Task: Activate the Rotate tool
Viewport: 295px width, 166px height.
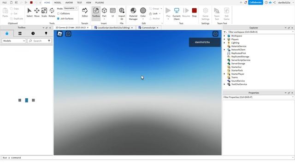Action: (x=52, y=12)
